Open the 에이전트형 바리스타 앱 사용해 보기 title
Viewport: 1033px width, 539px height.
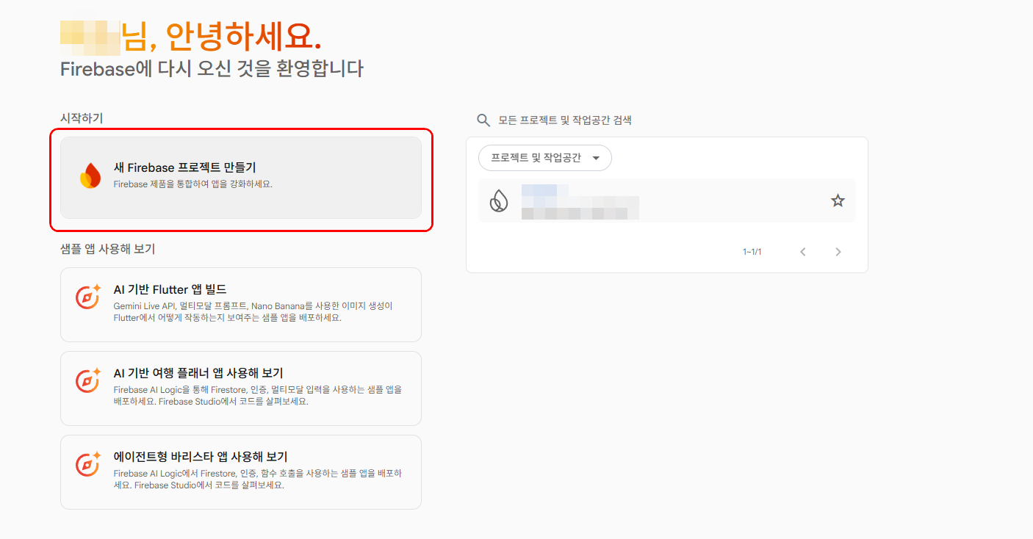[201, 457]
